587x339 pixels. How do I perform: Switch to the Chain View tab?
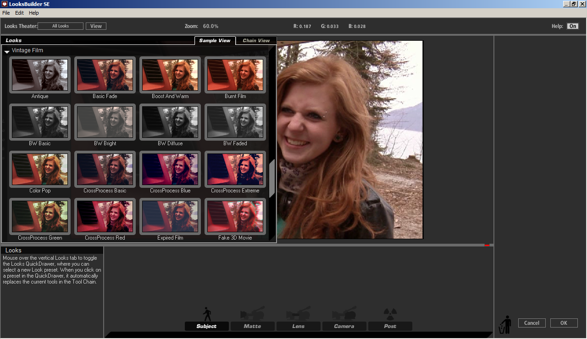click(x=256, y=41)
